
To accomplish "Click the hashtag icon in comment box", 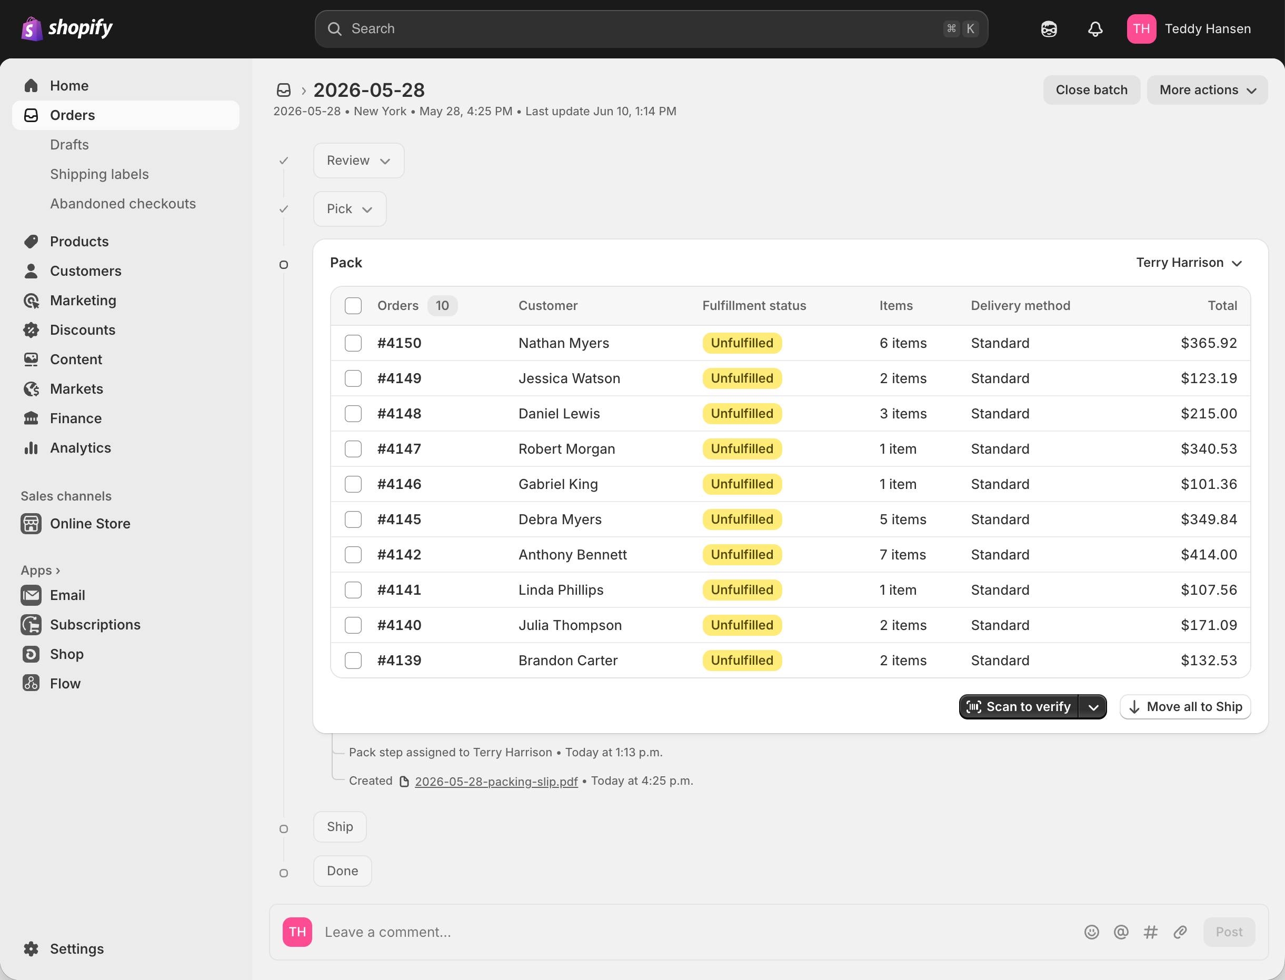I will point(1150,932).
